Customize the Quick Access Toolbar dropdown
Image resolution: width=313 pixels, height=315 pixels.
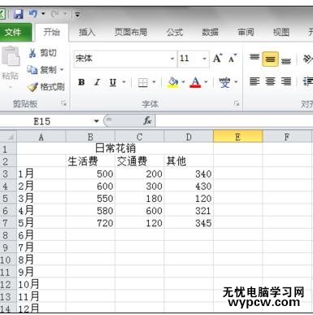pos(77,14)
